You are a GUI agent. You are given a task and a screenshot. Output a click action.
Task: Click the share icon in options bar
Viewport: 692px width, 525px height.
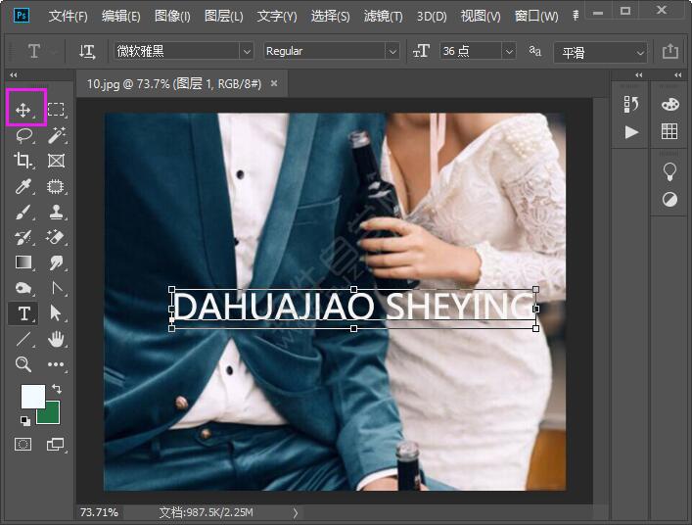[669, 51]
